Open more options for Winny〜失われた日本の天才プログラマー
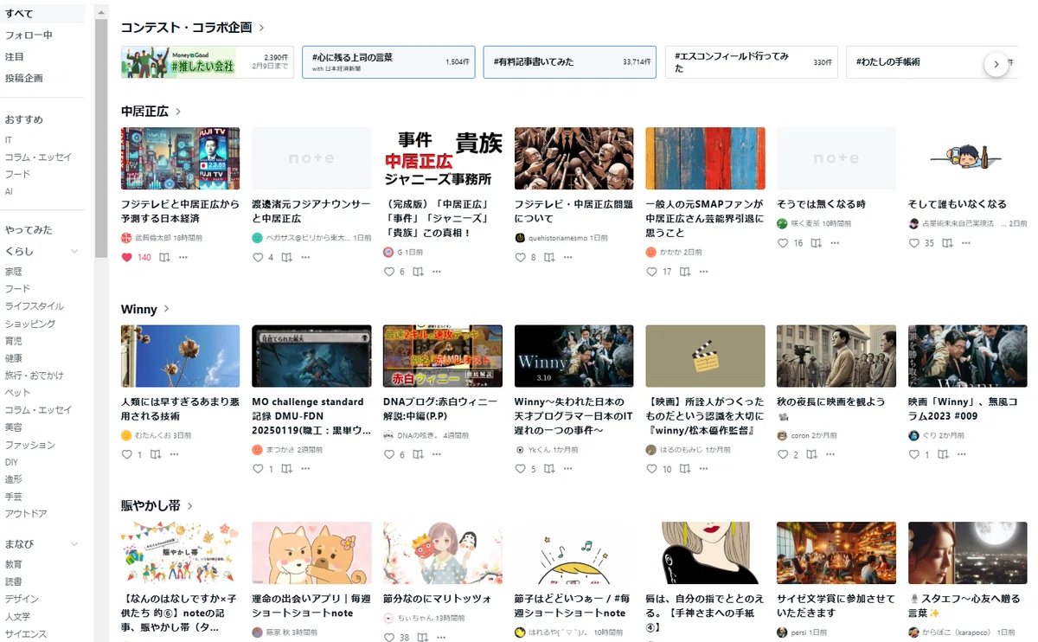This screenshot has width=1038, height=642. pyautogui.click(x=569, y=468)
